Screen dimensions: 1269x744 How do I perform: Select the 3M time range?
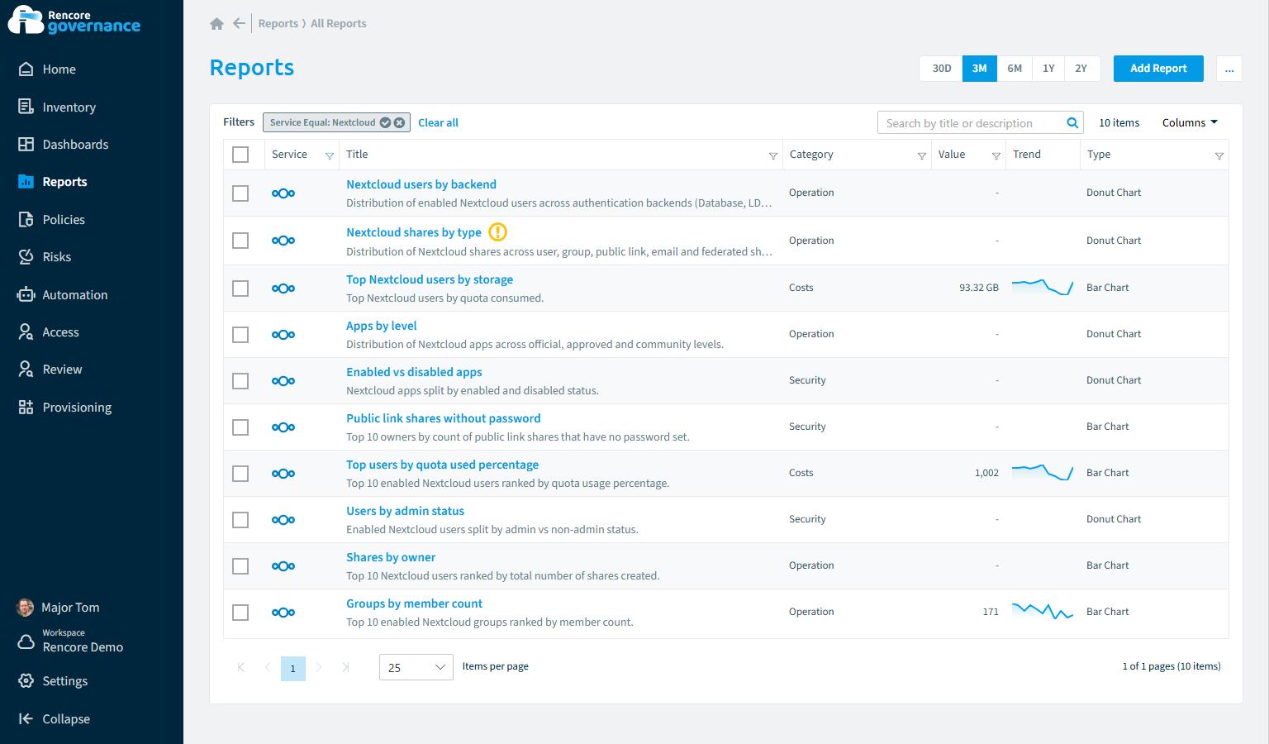980,69
